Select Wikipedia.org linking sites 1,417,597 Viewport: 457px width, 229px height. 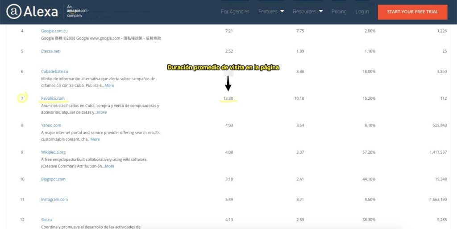pyautogui.click(x=438, y=152)
